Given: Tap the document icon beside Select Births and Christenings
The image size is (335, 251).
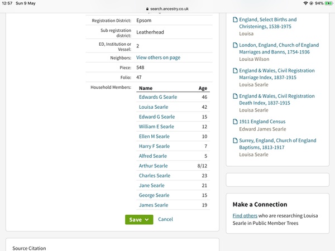Looking at the screenshot, I should click(x=235, y=20).
